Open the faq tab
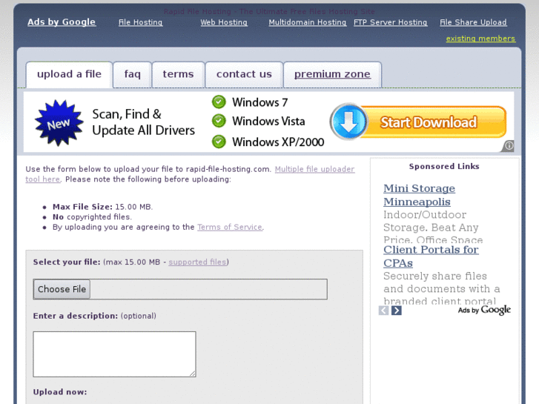Viewport: 539px width, 404px height. pyautogui.click(x=133, y=74)
